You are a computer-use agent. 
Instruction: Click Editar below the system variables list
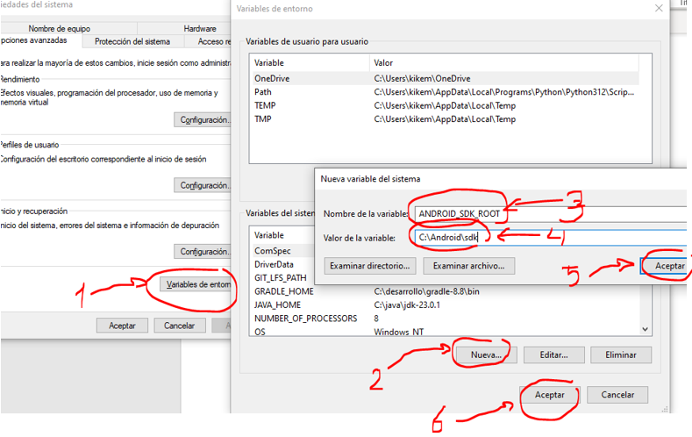[x=553, y=355]
